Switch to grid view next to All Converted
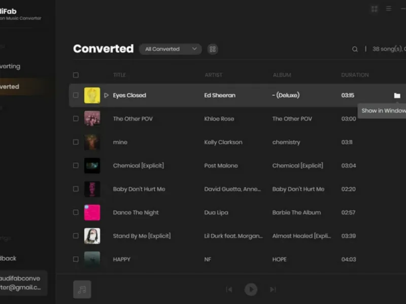 (213, 49)
